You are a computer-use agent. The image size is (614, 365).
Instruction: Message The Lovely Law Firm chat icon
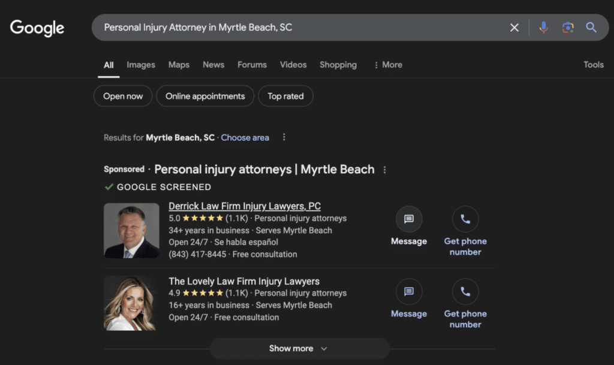409,291
